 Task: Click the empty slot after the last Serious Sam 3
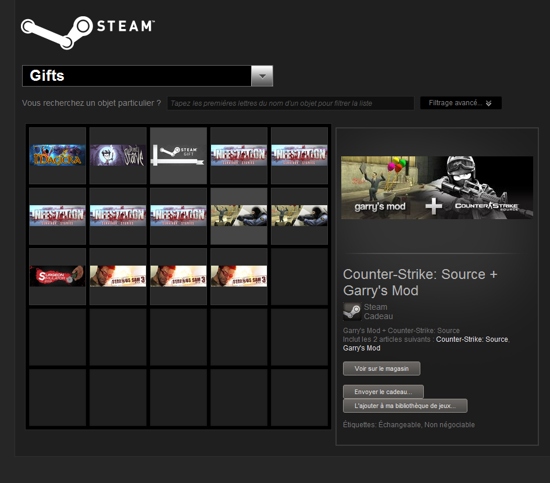(299, 276)
